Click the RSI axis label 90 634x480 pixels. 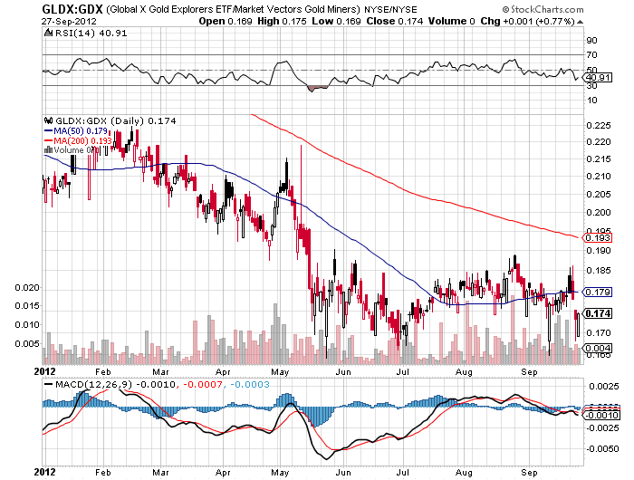click(x=591, y=40)
